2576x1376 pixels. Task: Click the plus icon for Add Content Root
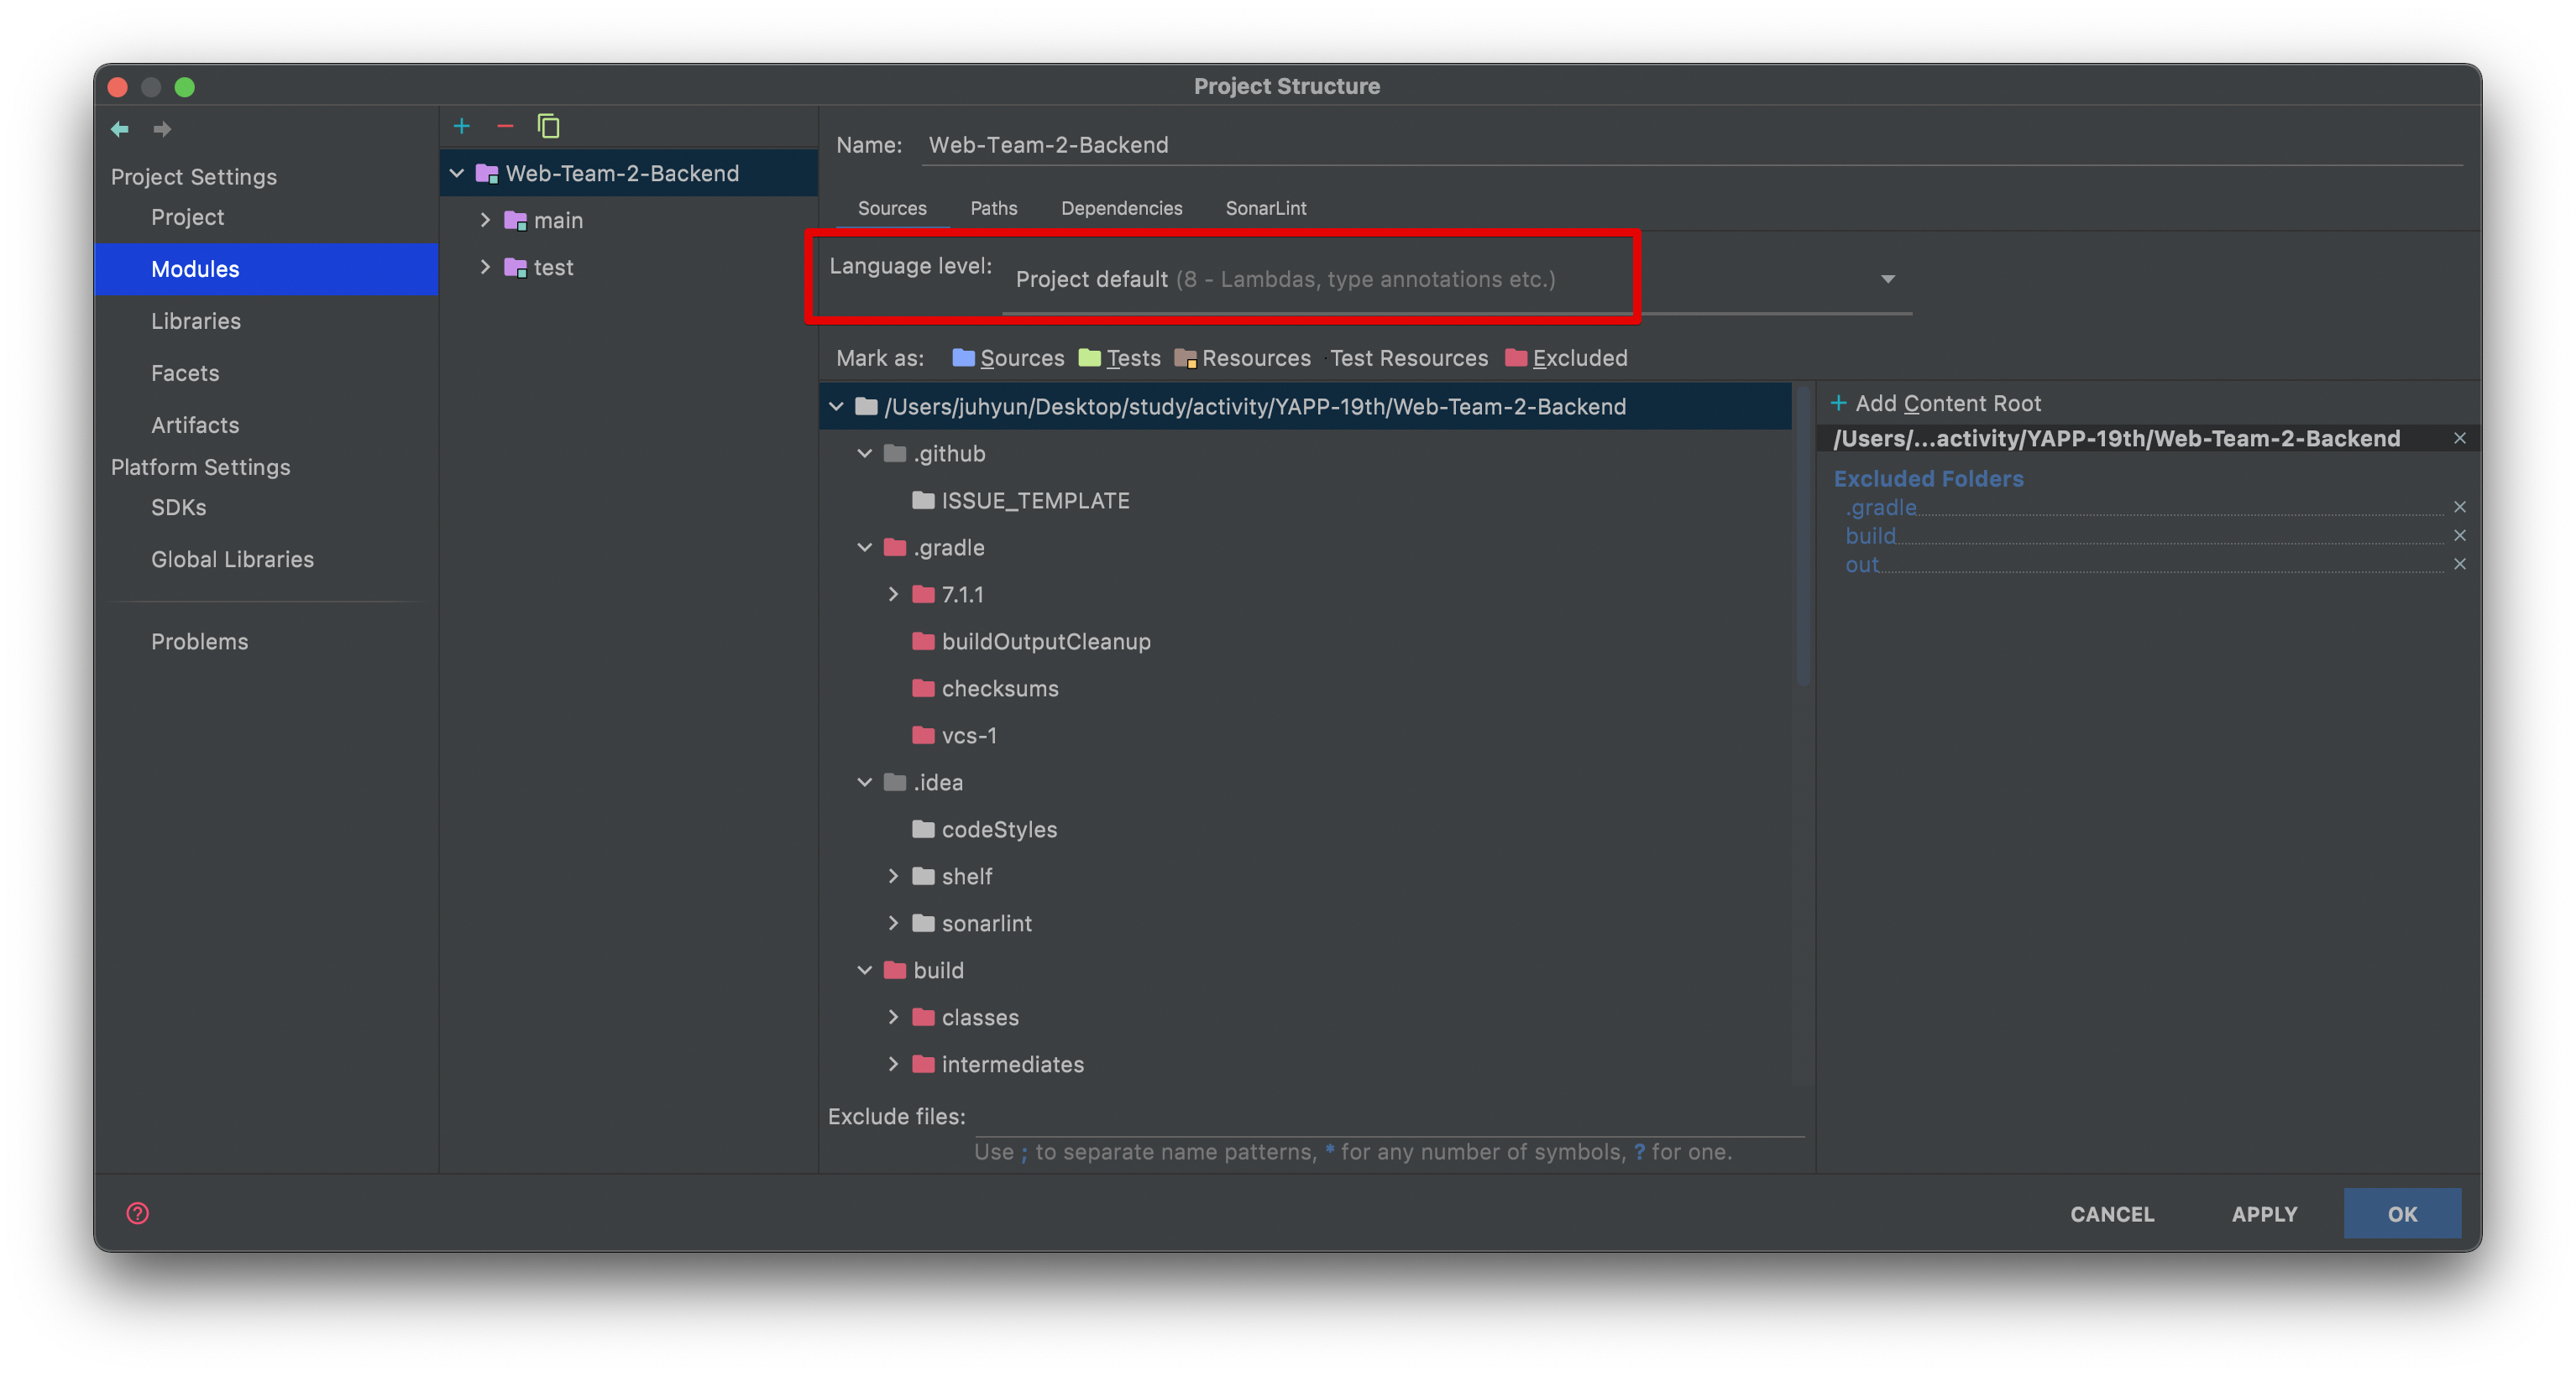point(1838,403)
